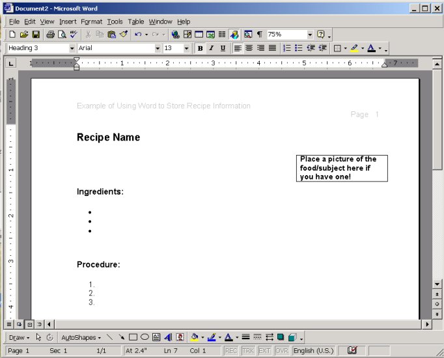Select the Rectangle drawing tool
The width and height of the screenshot is (444, 358).
[x=133, y=337]
